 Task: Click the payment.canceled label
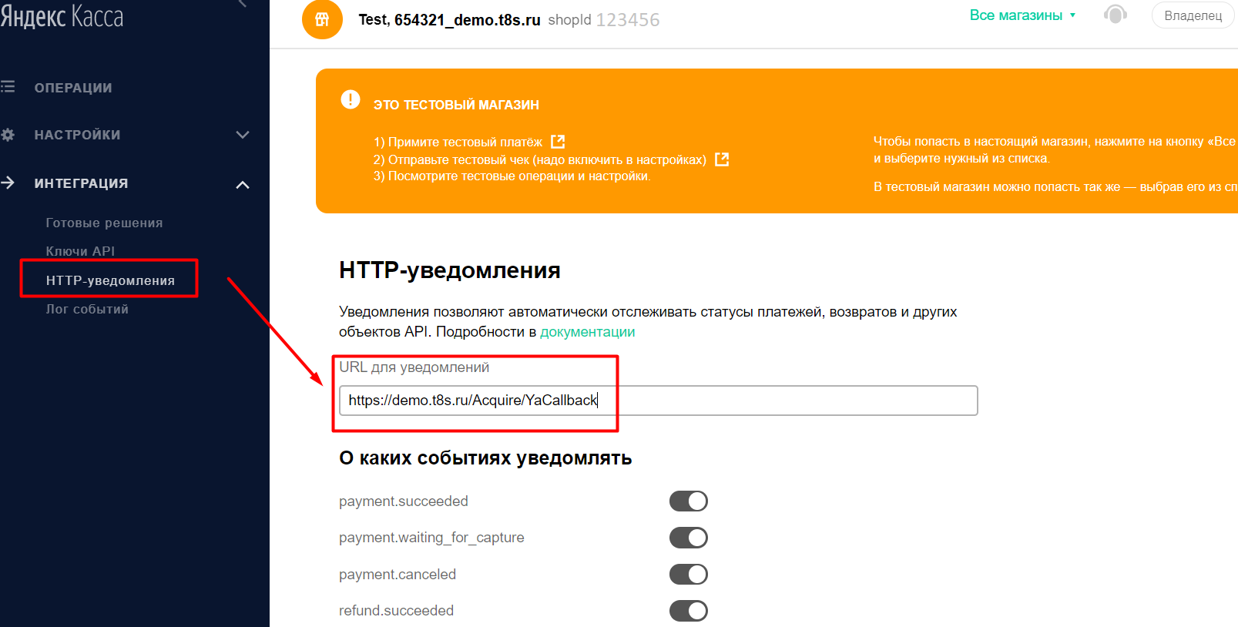[398, 575]
